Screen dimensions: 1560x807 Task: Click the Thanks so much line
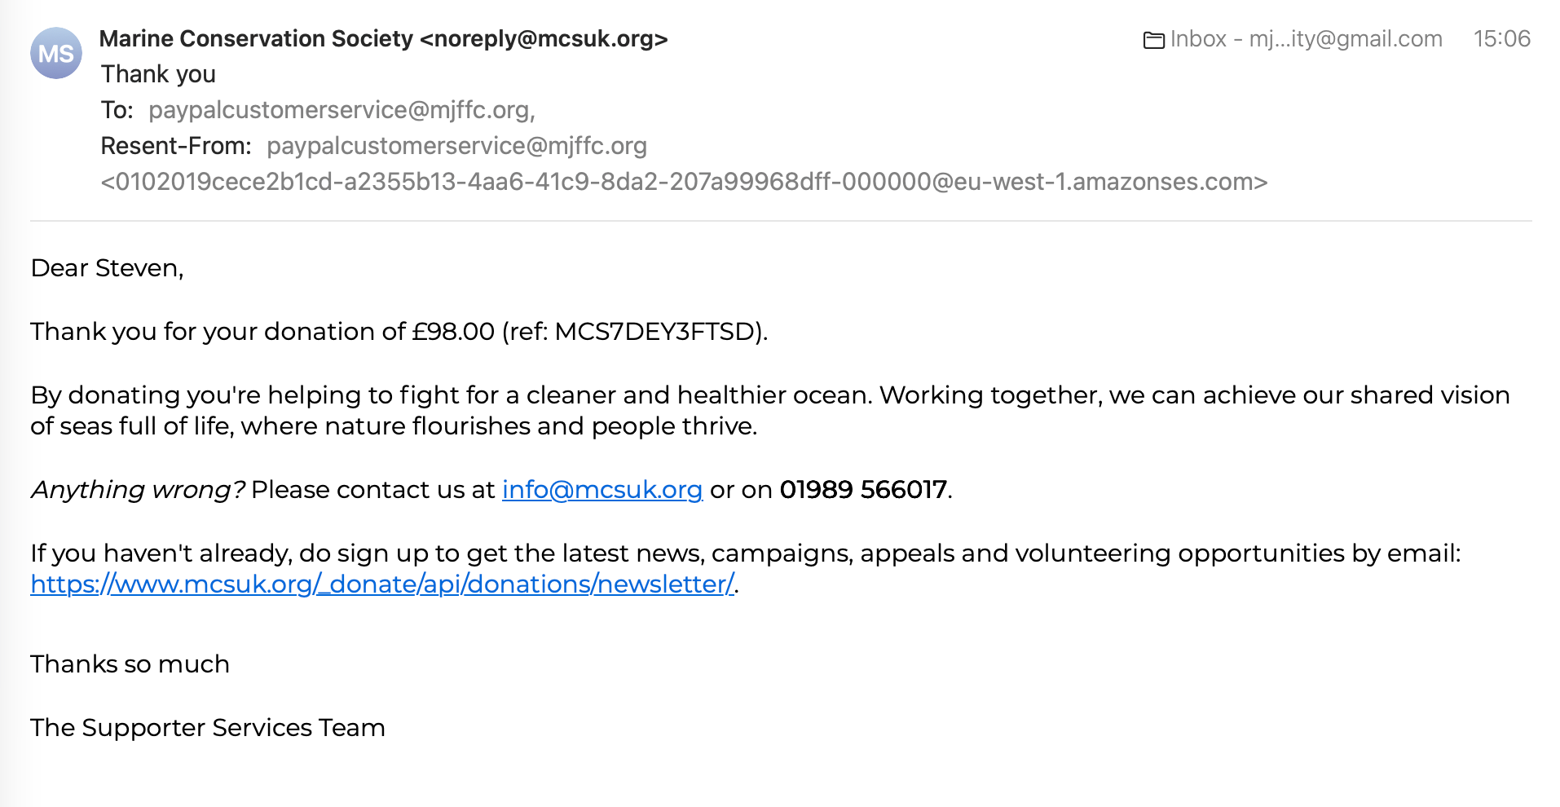130,664
